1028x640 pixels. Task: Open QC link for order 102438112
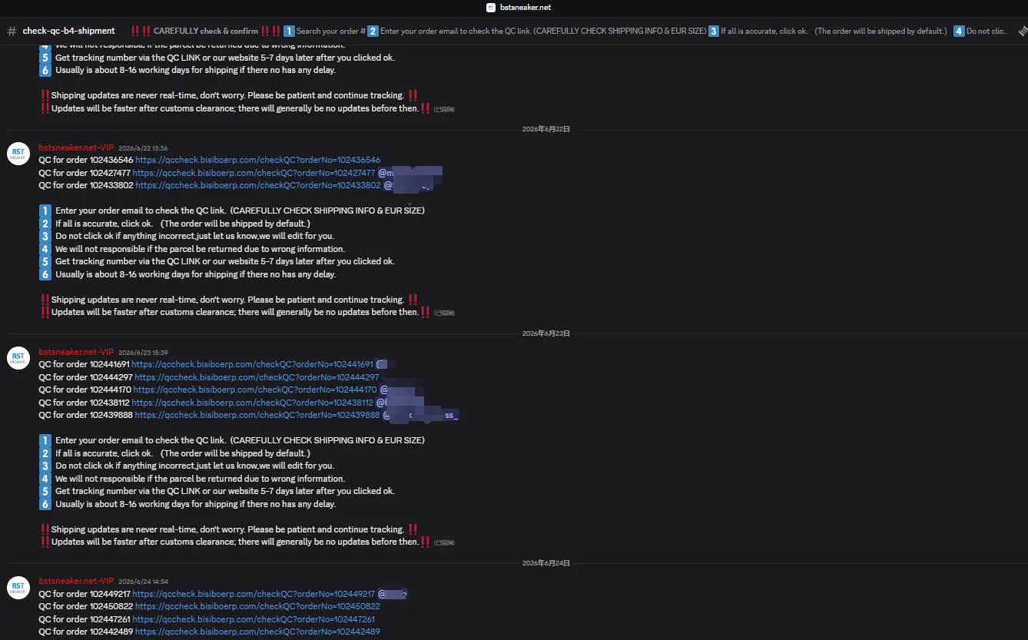point(253,403)
